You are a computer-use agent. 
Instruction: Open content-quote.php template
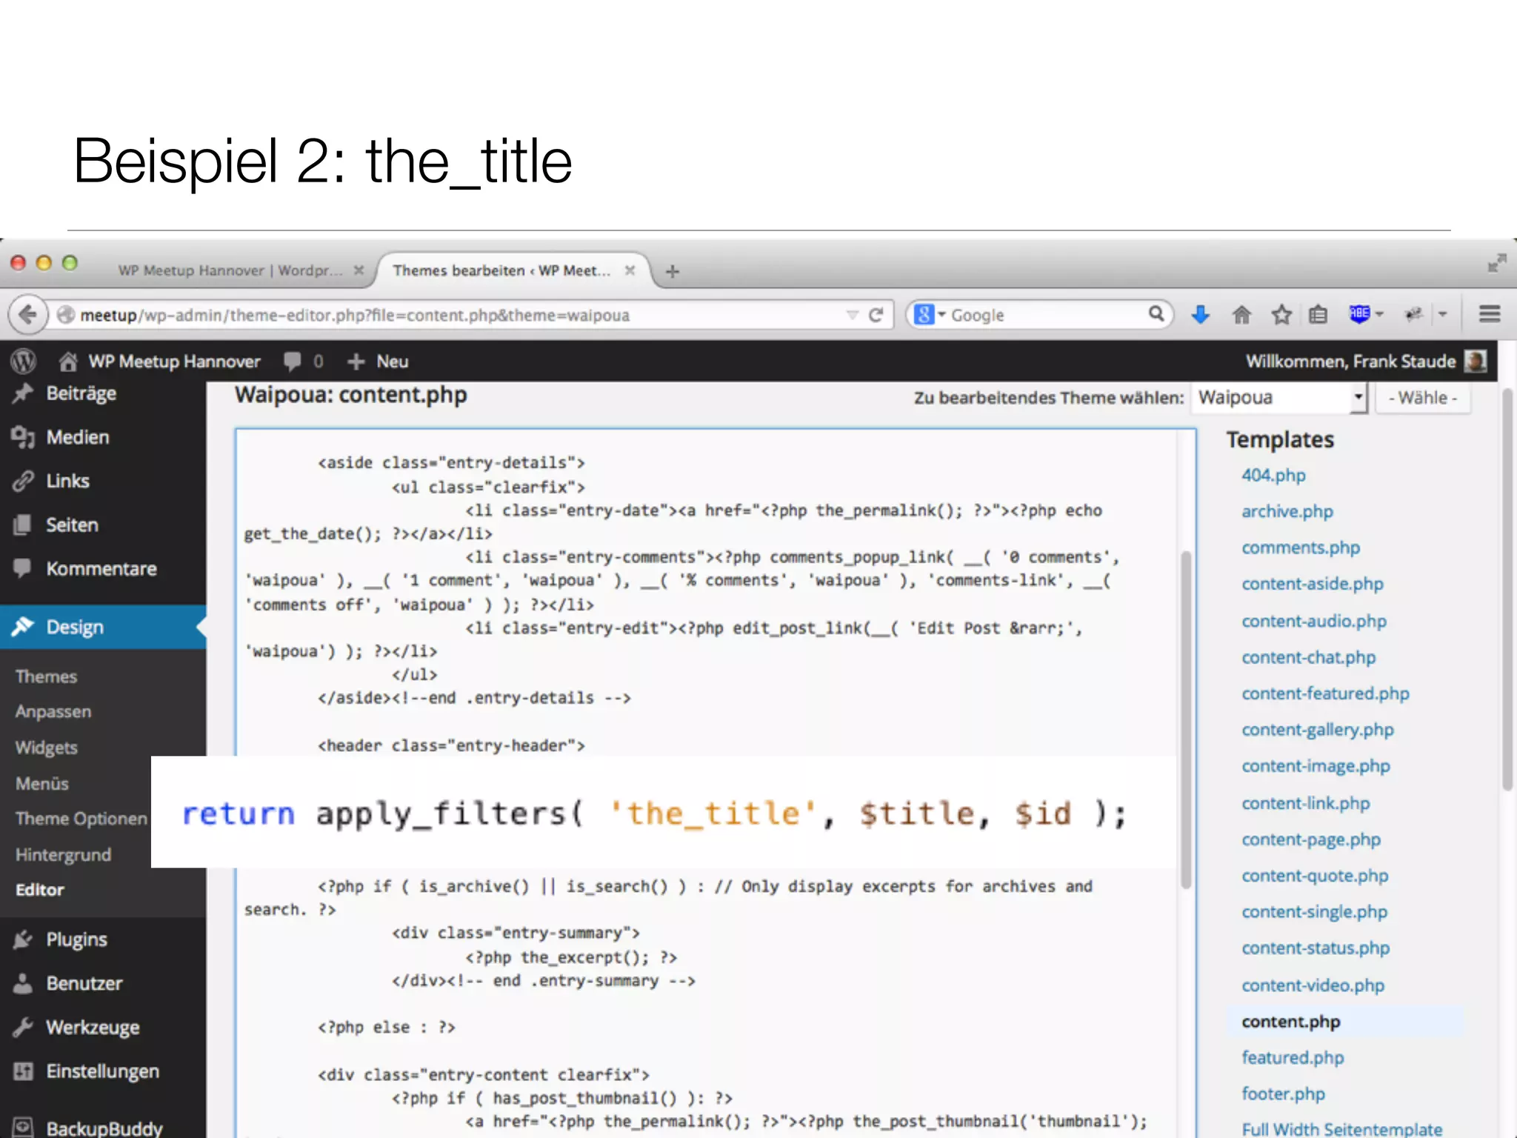click(x=1315, y=876)
